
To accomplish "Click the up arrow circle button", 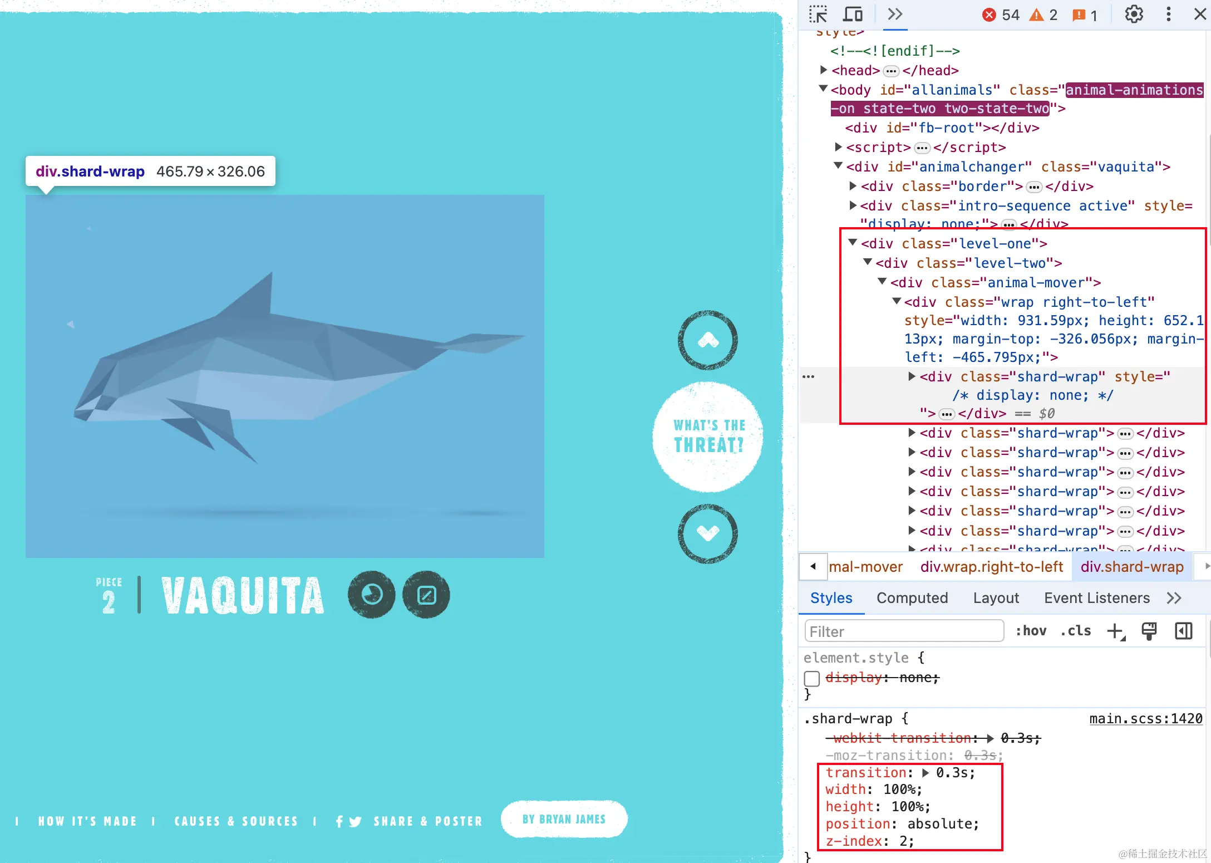I will pyautogui.click(x=708, y=340).
